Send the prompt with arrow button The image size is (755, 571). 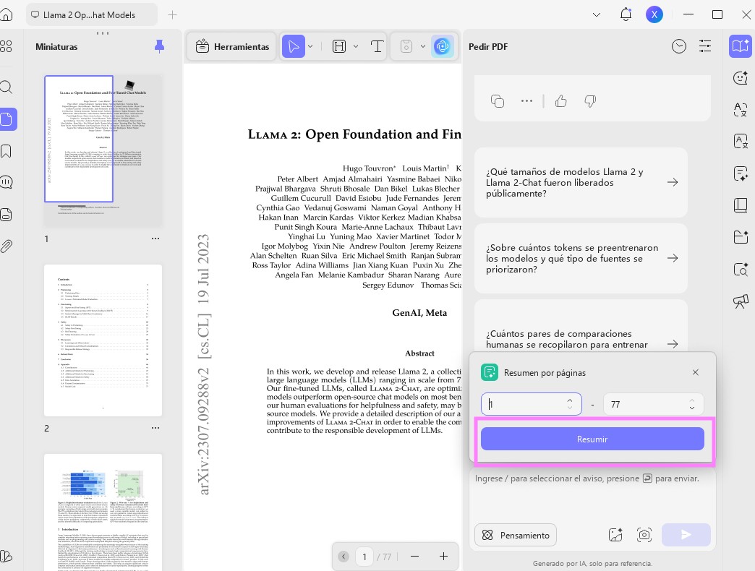tap(686, 534)
